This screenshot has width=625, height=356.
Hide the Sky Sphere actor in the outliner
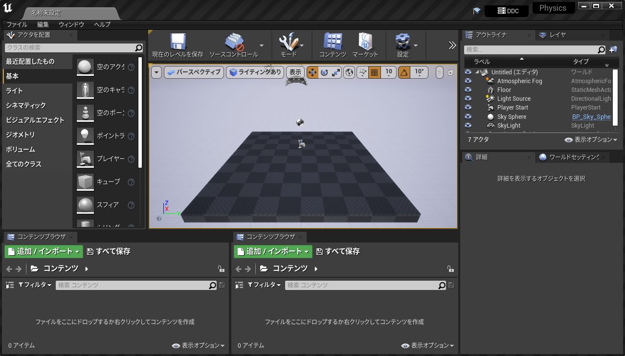click(x=468, y=116)
